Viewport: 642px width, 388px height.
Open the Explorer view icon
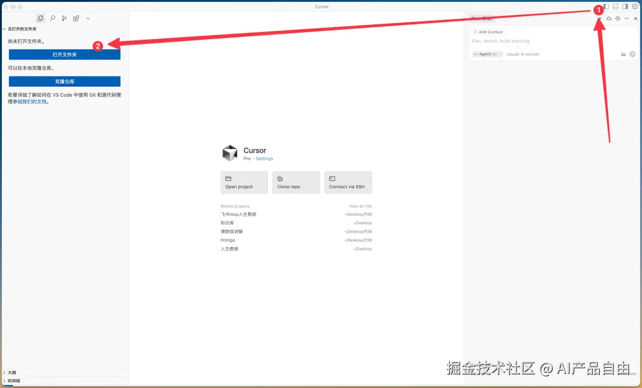click(40, 18)
